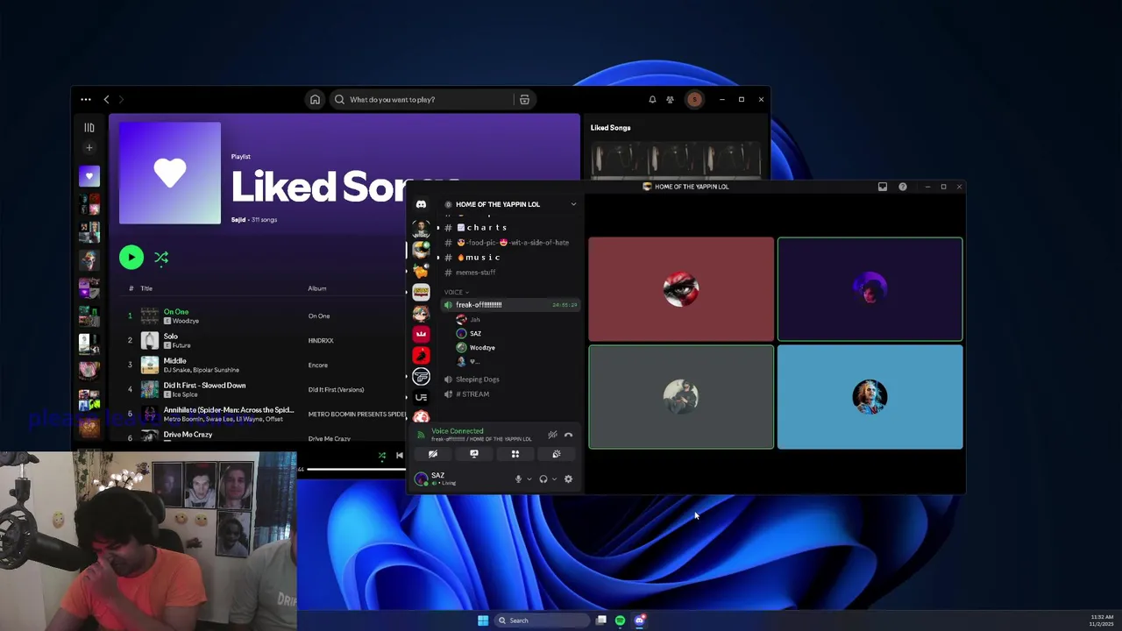Open Spotify notifications bell
1122x631 pixels.
(652, 99)
